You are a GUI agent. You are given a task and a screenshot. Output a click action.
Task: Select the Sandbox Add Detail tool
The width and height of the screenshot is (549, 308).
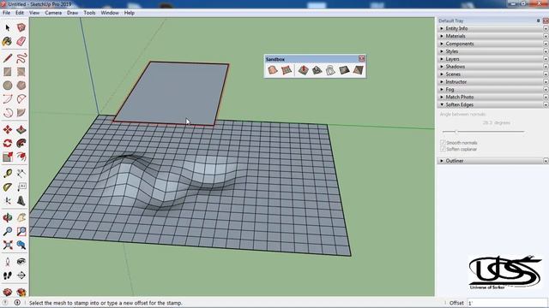(344, 70)
